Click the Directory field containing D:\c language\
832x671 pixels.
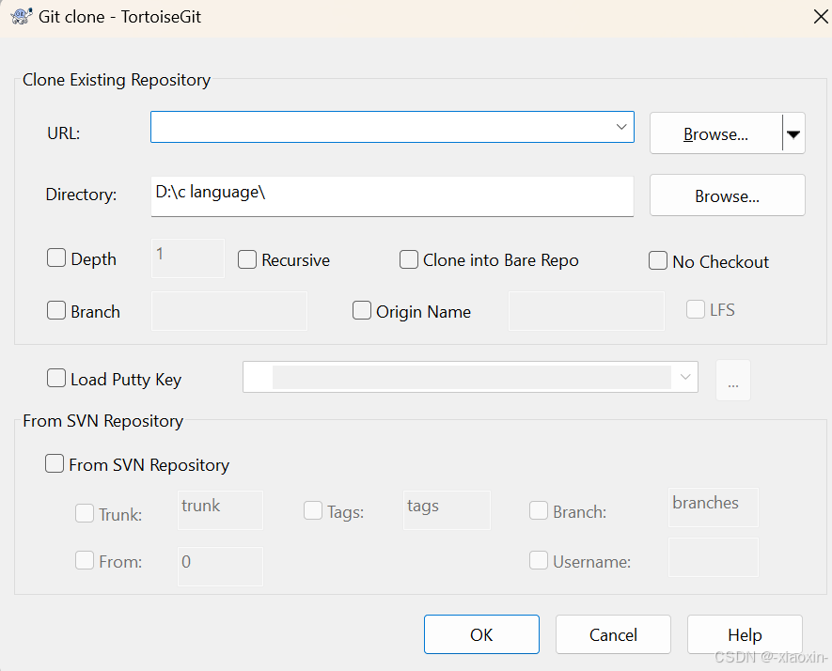392,195
